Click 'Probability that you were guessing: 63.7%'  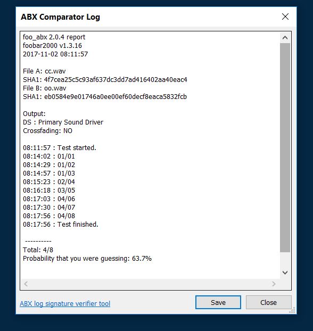[87, 259]
